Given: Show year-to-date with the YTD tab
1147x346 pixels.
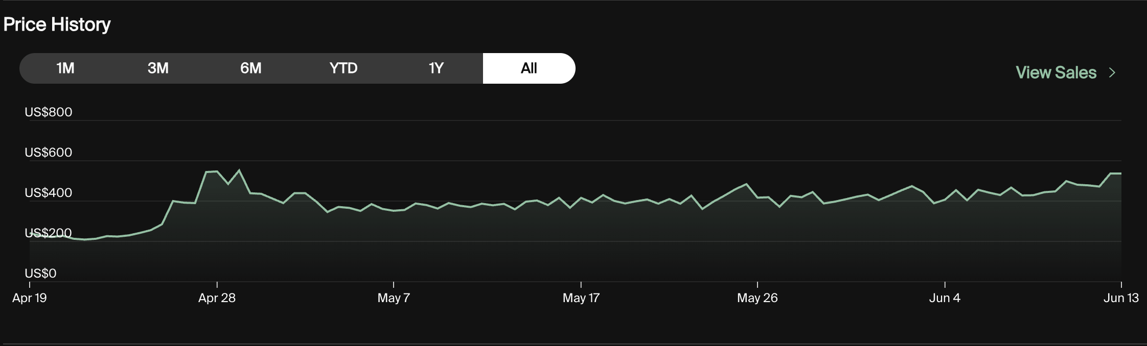Looking at the screenshot, I should (343, 68).
